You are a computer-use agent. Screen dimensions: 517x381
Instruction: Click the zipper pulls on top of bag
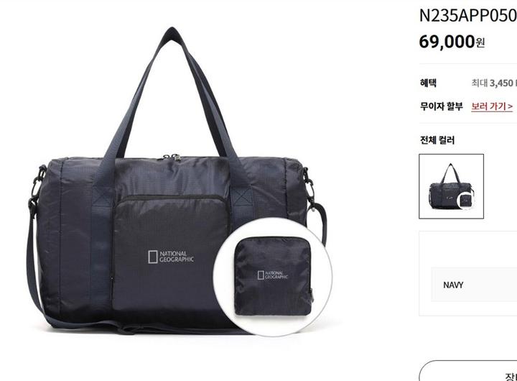click(x=172, y=157)
